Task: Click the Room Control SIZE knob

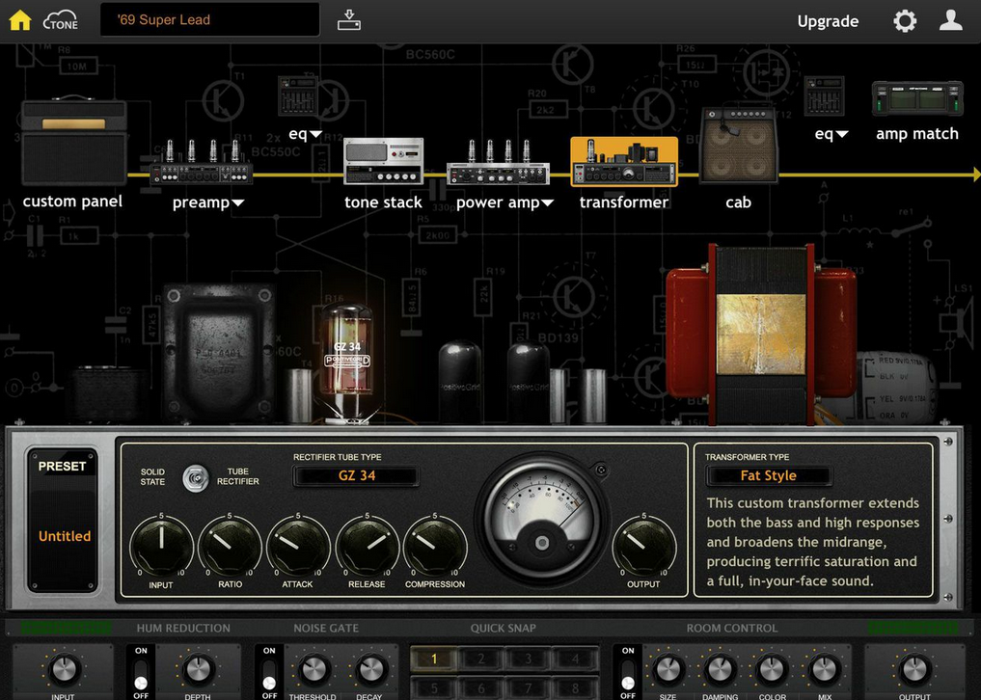Action: (x=667, y=669)
